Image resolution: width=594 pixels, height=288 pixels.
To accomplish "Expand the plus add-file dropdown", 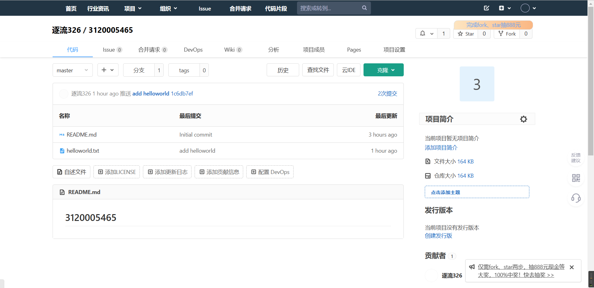I will click(x=108, y=70).
